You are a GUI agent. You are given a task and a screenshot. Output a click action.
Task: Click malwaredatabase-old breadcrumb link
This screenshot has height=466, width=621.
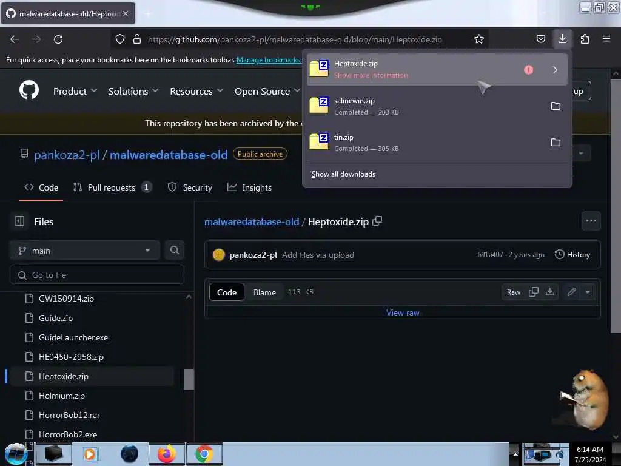coord(252,221)
